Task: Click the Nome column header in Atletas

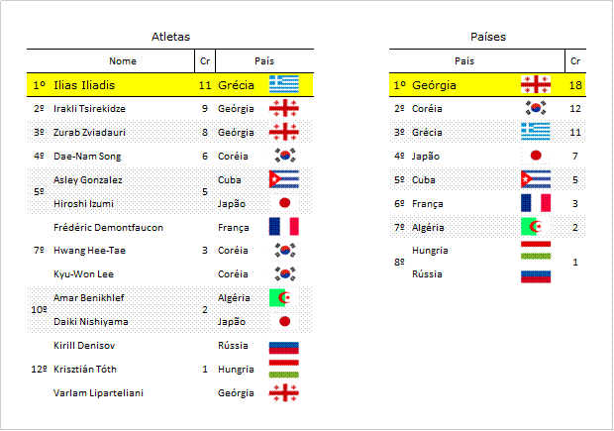Action: coord(123,61)
